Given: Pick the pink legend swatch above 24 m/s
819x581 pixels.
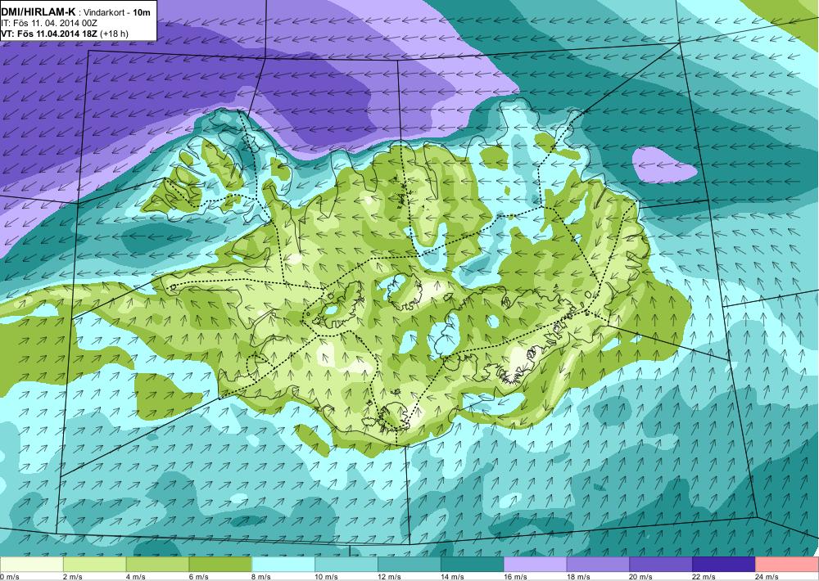Looking at the screenshot, I should tap(787, 565).
